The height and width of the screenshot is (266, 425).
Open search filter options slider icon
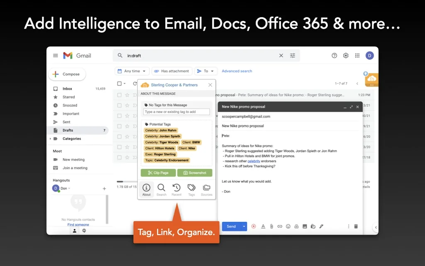(293, 56)
